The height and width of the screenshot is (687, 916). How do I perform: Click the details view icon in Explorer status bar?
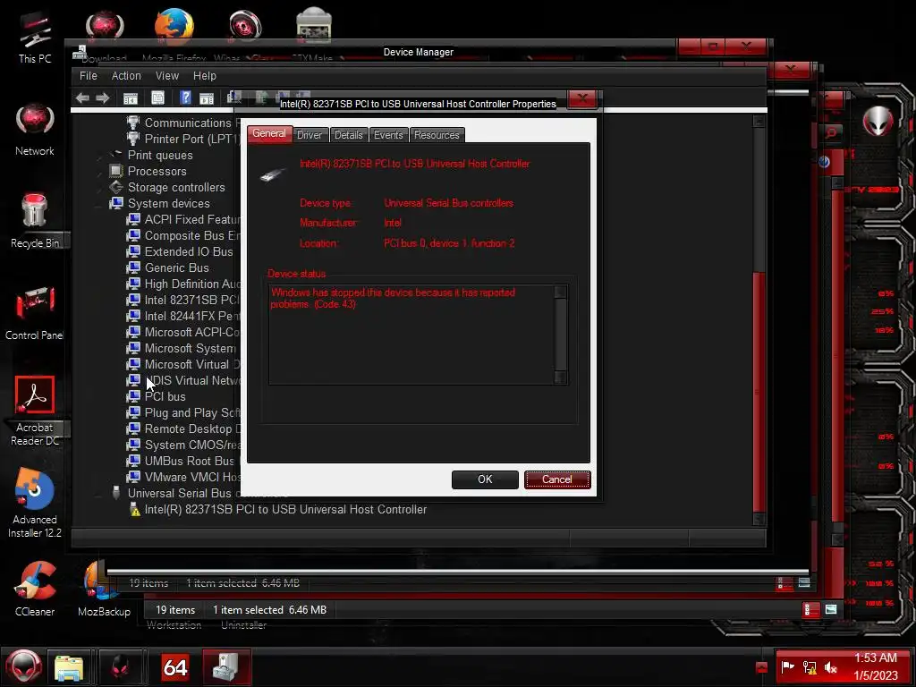810,609
